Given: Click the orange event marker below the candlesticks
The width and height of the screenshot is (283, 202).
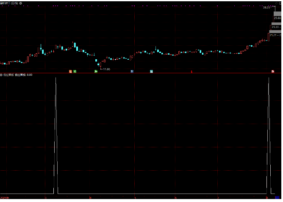Looking at the screenshot, I should [70, 72].
